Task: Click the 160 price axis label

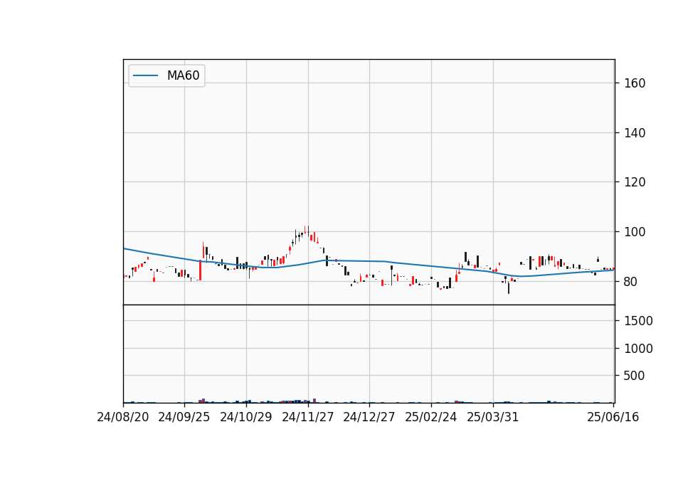Action: pos(635,83)
